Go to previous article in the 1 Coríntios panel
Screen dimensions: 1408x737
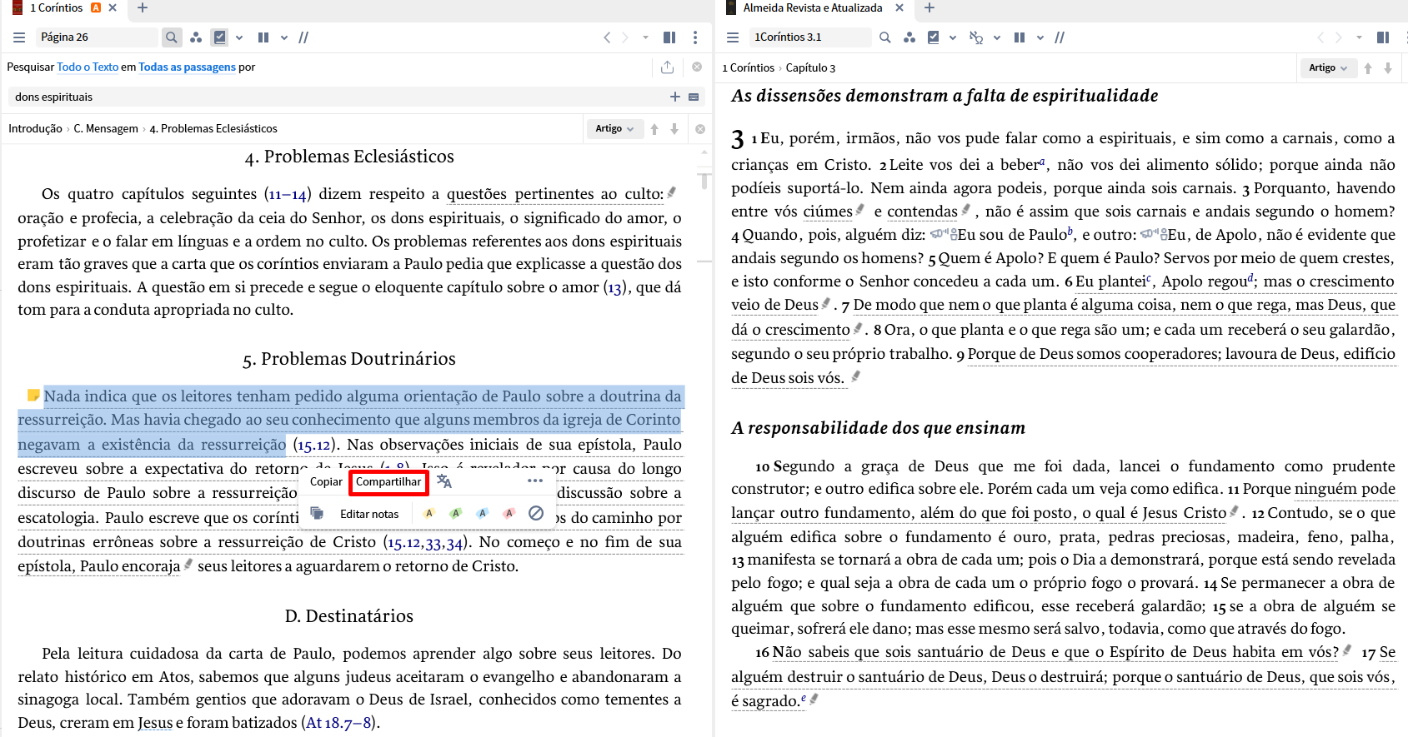tap(654, 129)
